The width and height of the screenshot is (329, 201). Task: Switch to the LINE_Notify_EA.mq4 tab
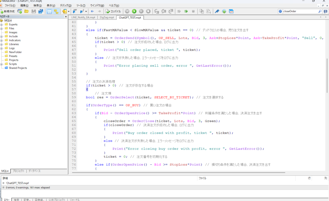(83, 18)
